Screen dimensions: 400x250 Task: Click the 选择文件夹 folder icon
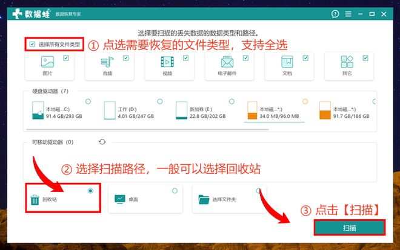204,199
